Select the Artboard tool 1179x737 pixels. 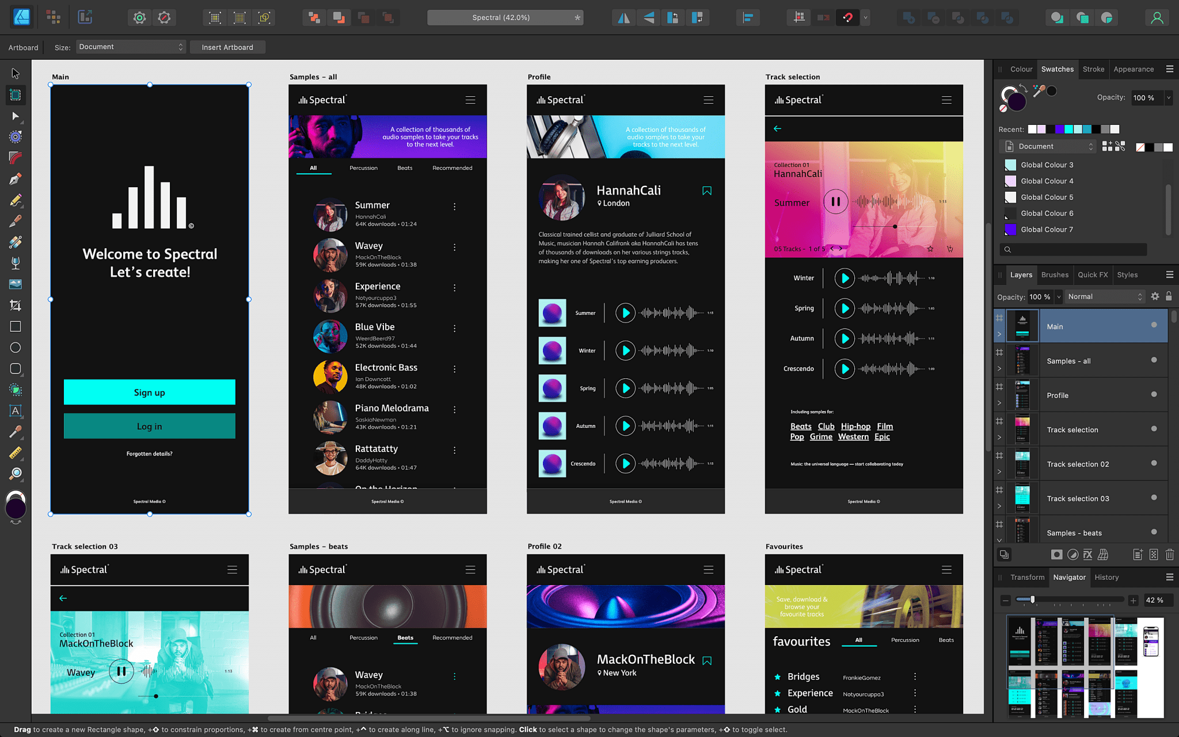pyautogui.click(x=16, y=95)
